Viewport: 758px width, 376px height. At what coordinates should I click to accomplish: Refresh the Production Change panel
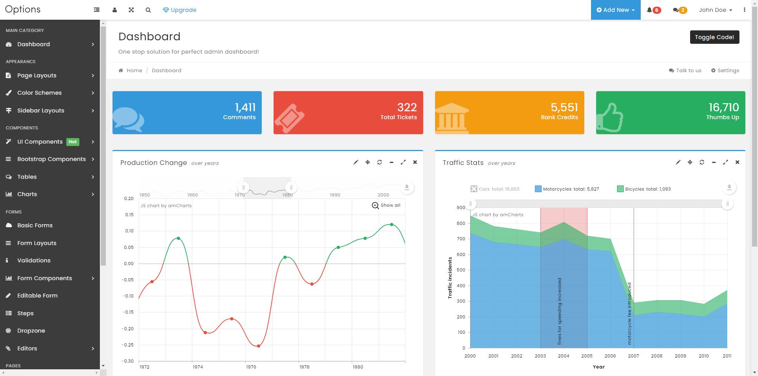pyautogui.click(x=379, y=162)
